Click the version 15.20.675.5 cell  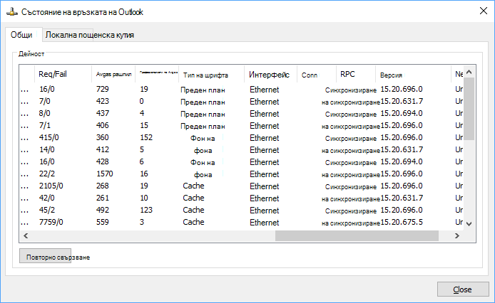point(402,222)
